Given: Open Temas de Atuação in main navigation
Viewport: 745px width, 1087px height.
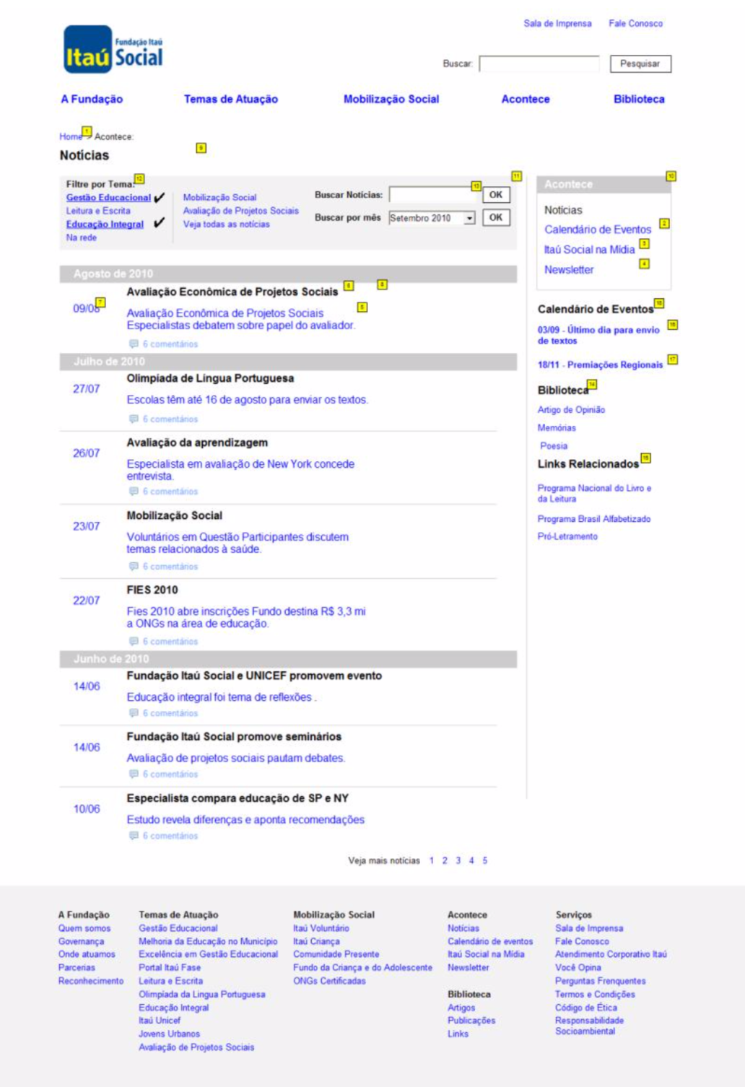Looking at the screenshot, I should click(230, 99).
